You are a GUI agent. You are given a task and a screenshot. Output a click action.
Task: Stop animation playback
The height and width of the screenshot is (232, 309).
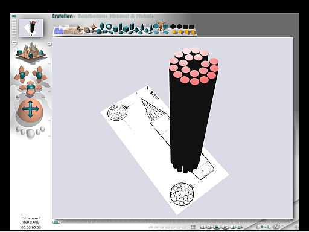tap(217, 227)
